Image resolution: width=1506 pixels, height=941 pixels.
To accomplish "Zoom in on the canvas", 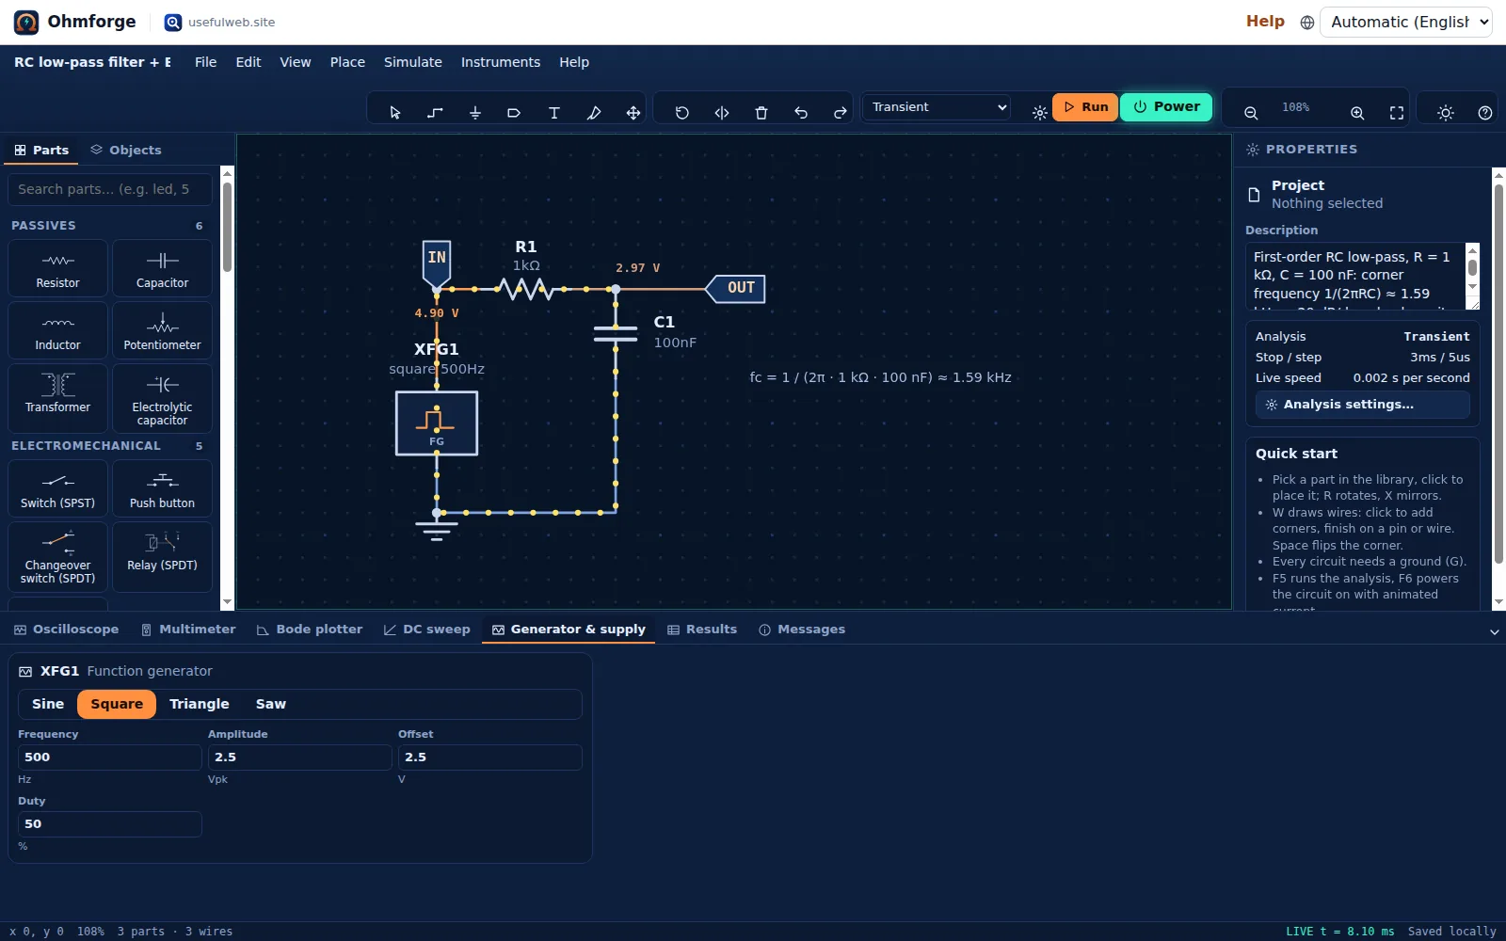I will (1357, 113).
